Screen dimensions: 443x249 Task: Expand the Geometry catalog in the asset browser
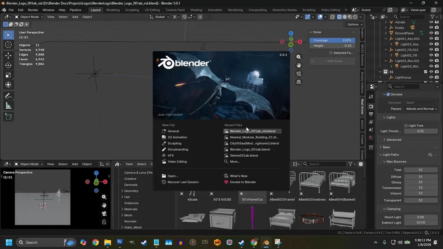[x=122, y=191]
